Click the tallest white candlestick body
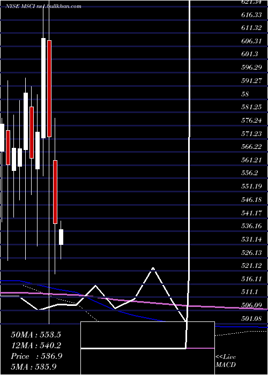 coord(43,88)
